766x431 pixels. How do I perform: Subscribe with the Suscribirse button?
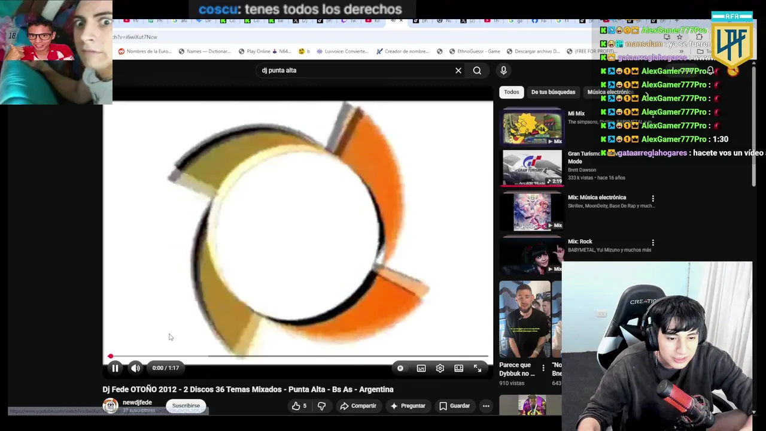(186, 406)
